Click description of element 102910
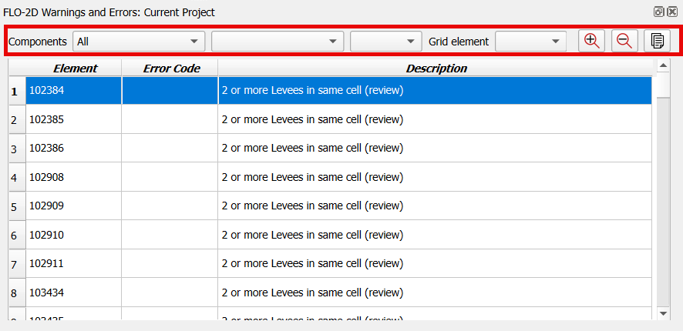The image size is (683, 331). tap(435, 235)
